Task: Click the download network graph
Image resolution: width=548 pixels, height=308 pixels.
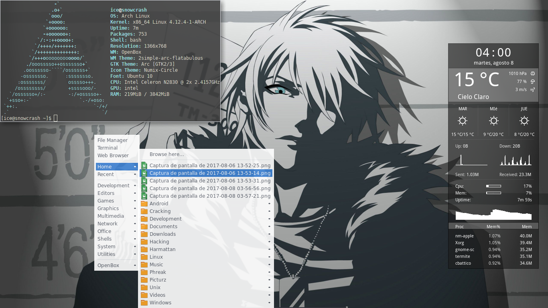Action: 516,160
